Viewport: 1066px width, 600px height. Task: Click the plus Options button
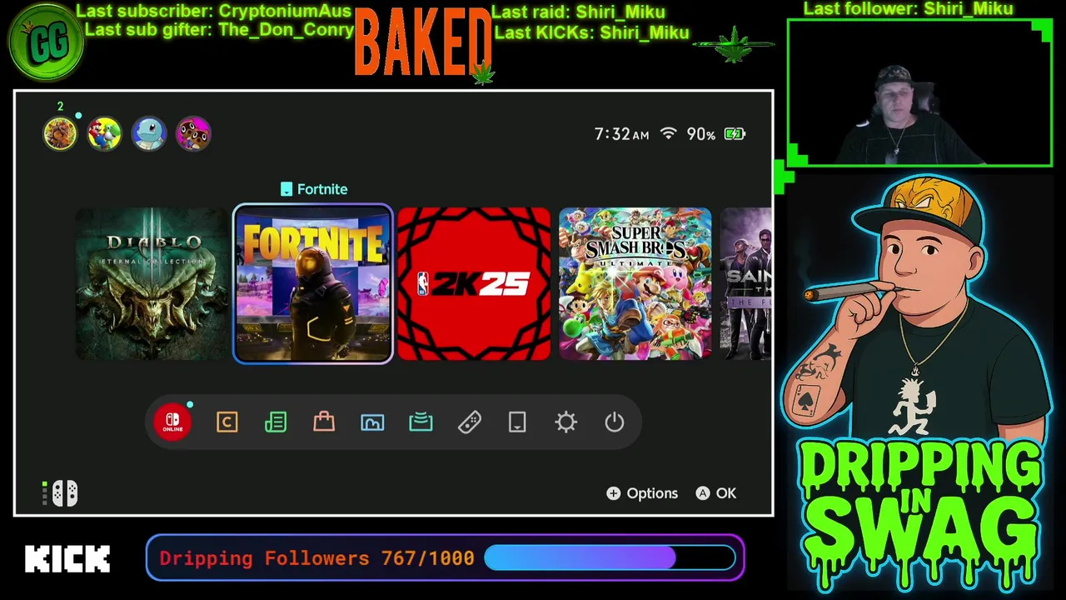pos(642,493)
